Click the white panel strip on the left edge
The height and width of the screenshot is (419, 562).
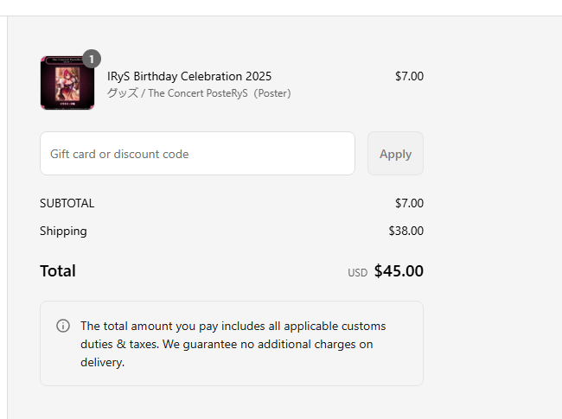tap(3, 216)
